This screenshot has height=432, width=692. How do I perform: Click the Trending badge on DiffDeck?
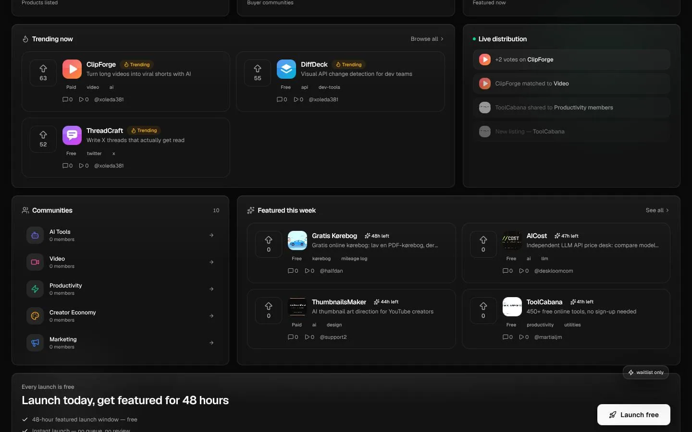click(348, 64)
